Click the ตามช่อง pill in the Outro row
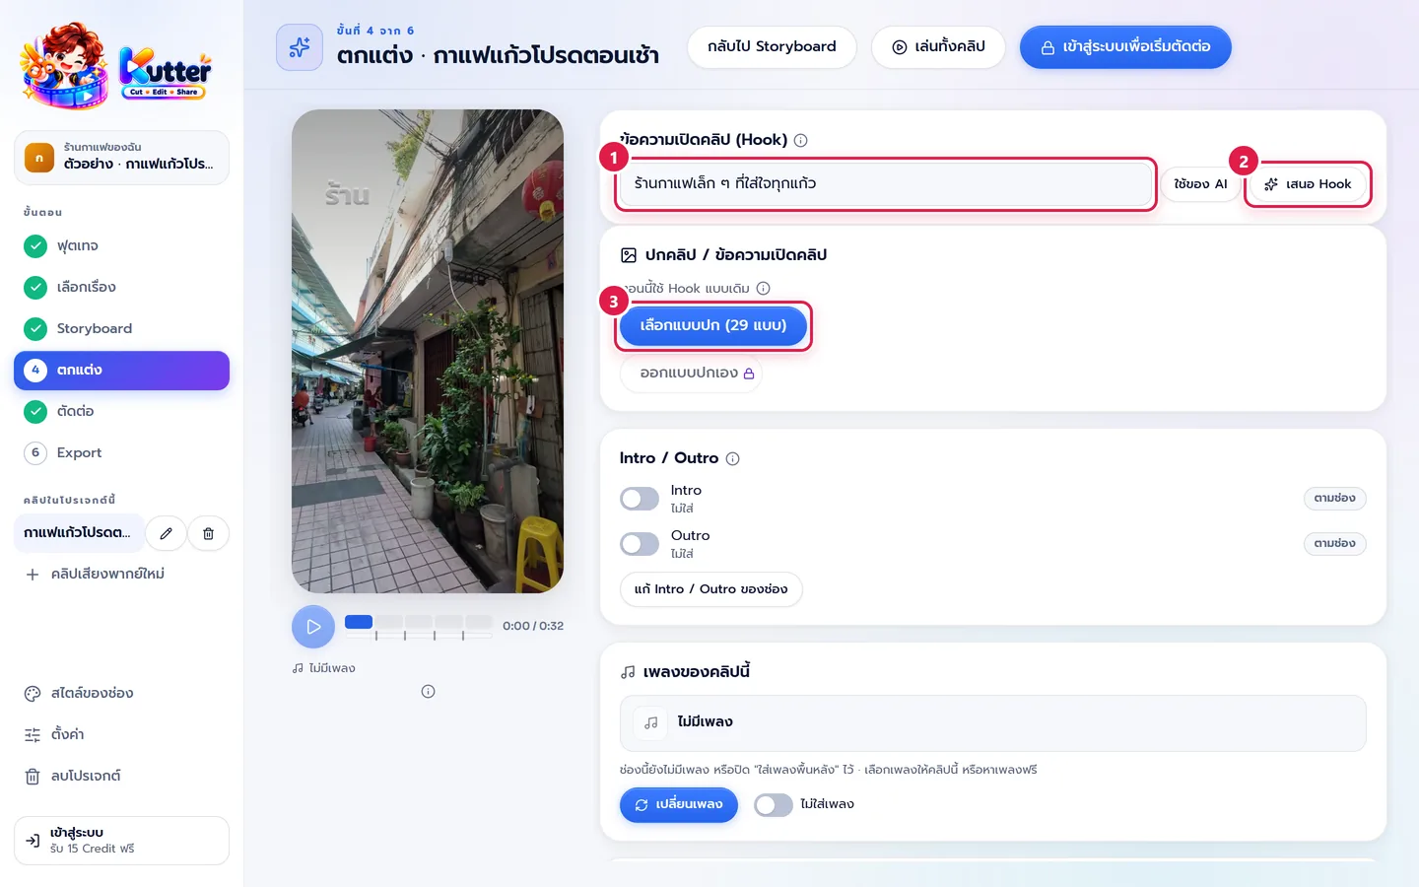The image size is (1419, 887). pos(1334,544)
